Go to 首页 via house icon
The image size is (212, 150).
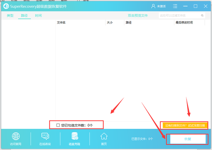104,136
